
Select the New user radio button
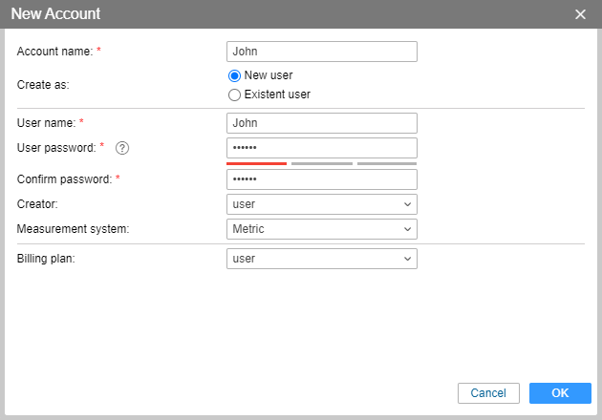tap(234, 75)
